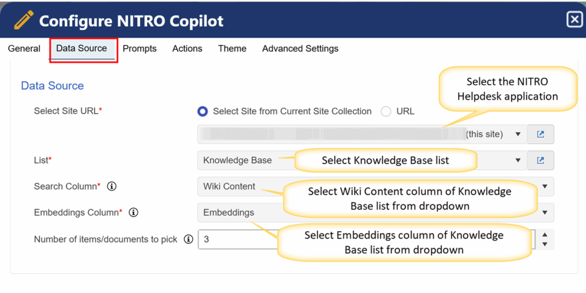Image resolution: width=586 pixels, height=293 pixels.
Task: Close the Configure NITRO Copilot dialog
Action: point(574,20)
